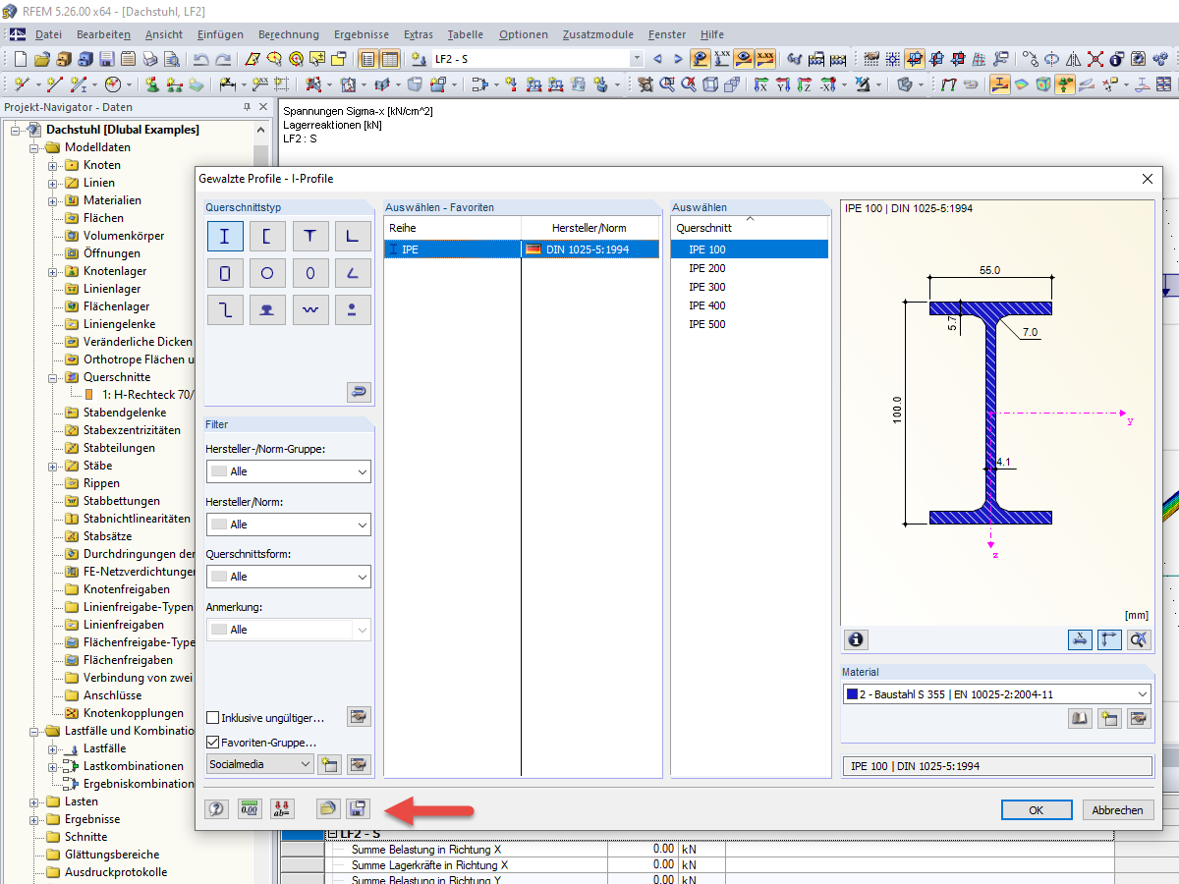
Task: Enable 'Inklusive ungültiger' checkbox
Action: (x=213, y=718)
